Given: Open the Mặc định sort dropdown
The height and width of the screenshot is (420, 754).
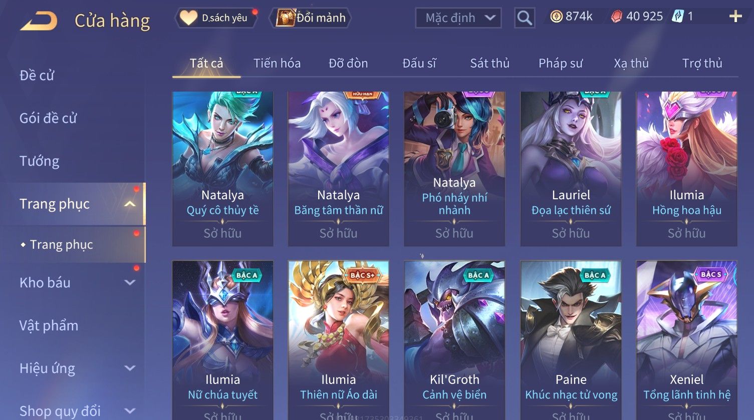Looking at the screenshot, I should click(x=458, y=18).
